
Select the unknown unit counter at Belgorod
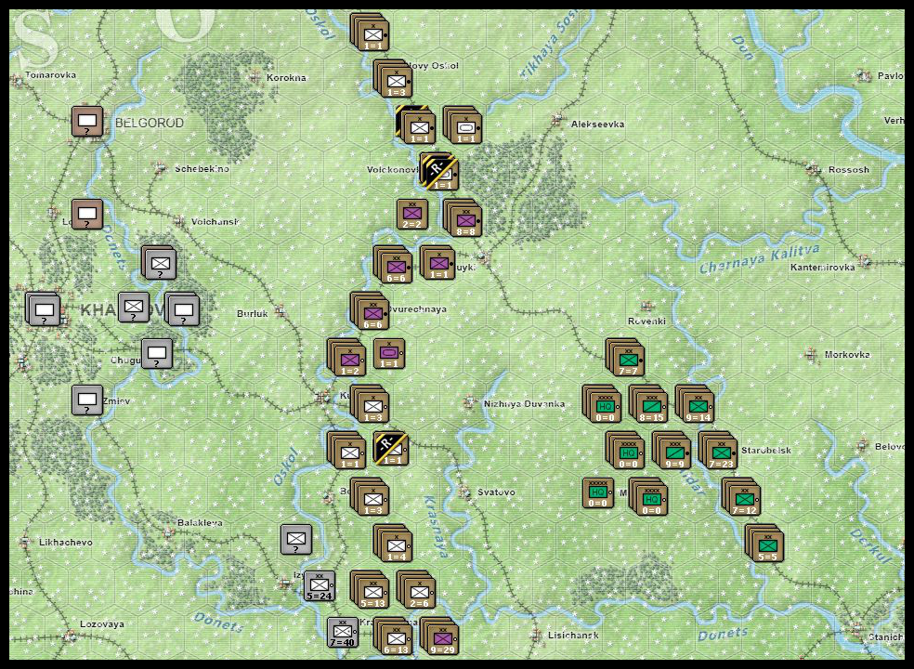coord(87,122)
